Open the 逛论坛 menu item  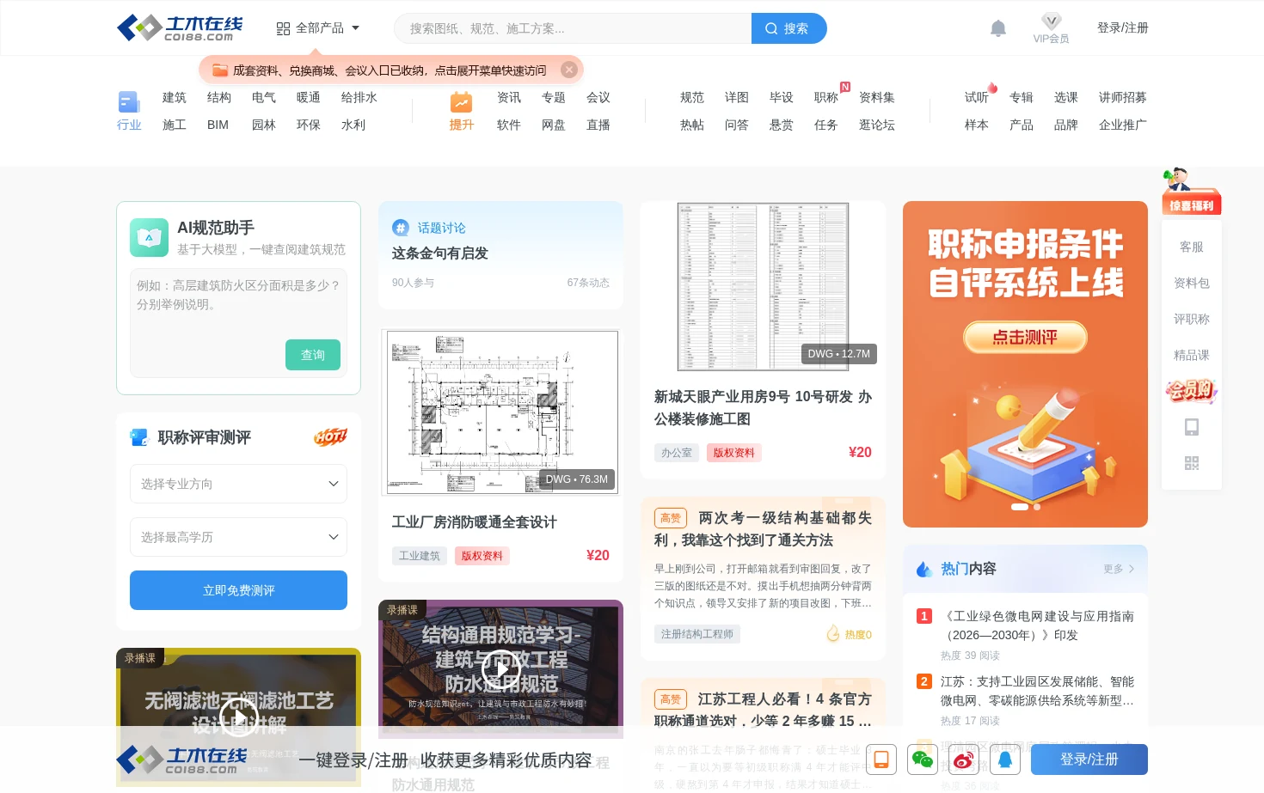pos(877,125)
